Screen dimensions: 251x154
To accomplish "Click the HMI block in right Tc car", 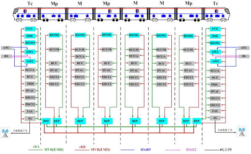I will pos(215,36).
